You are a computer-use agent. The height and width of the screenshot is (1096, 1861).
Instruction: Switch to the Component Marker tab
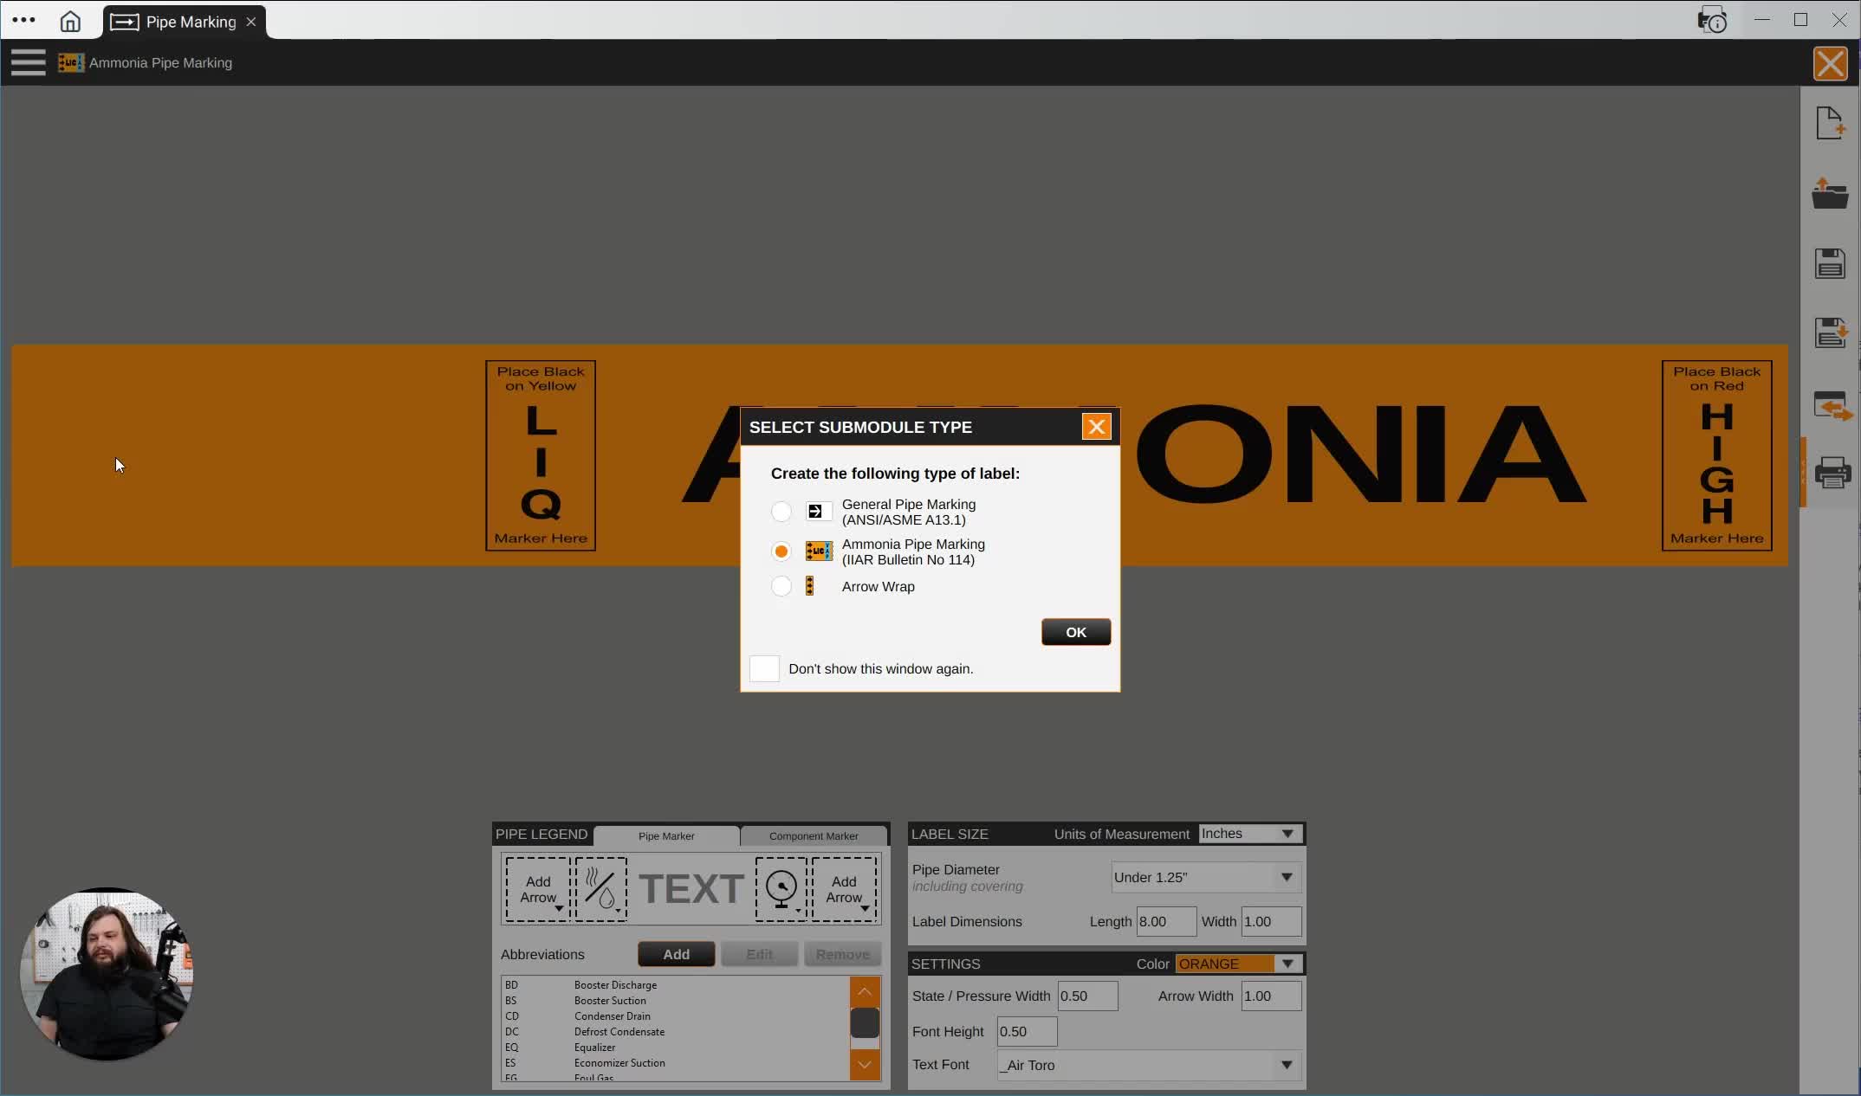coord(814,835)
